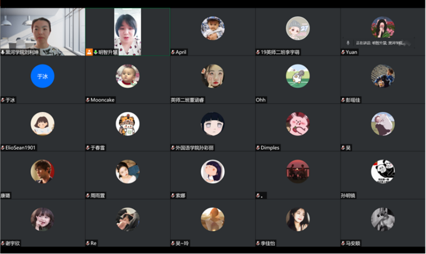
Task: Select the active speaker 明智升慧 video
Action: [x=128, y=32]
